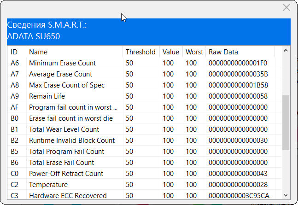Select the Minimum Erase Count row
298x205 pixels.
click(x=145, y=63)
